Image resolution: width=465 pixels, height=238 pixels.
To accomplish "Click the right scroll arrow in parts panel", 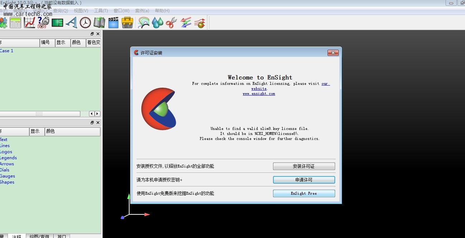I will click(97, 114).
